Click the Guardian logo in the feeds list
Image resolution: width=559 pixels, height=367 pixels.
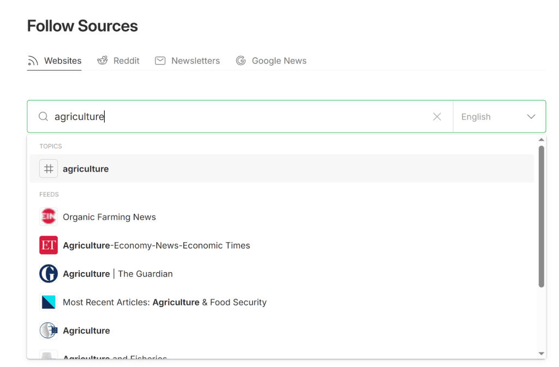[x=49, y=273]
